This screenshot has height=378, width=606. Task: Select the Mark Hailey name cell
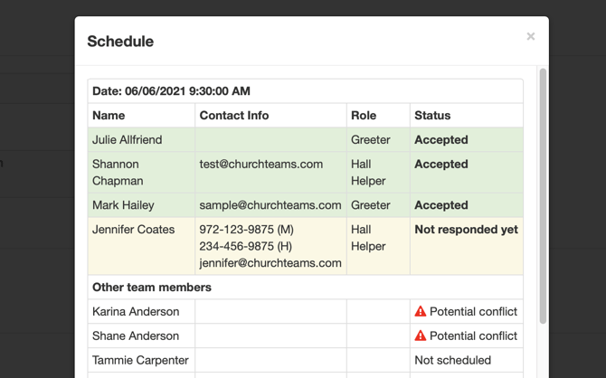pyautogui.click(x=141, y=205)
